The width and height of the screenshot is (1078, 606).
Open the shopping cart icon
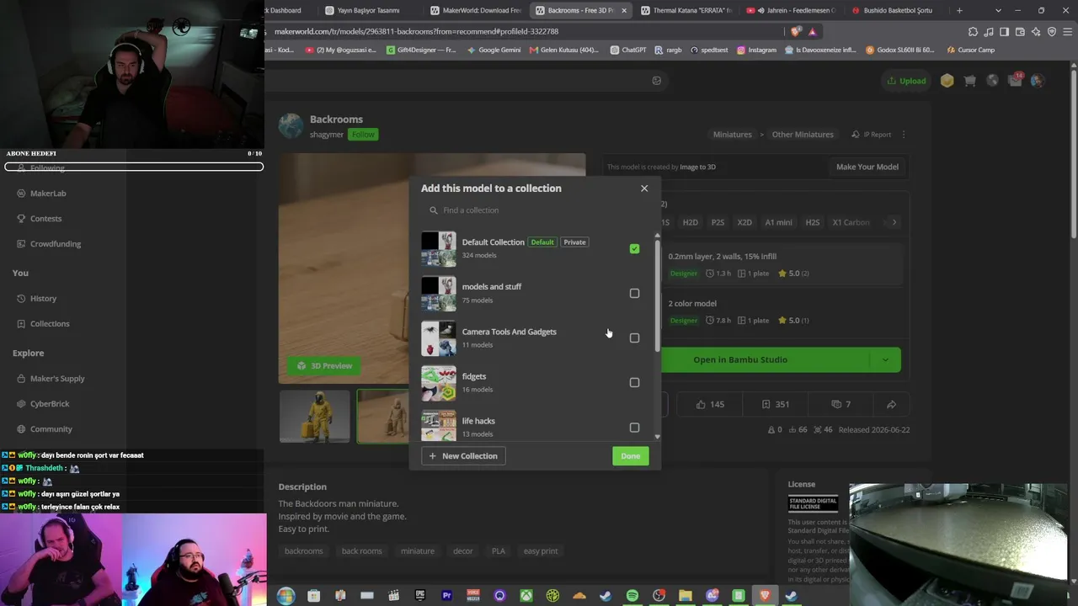(970, 81)
